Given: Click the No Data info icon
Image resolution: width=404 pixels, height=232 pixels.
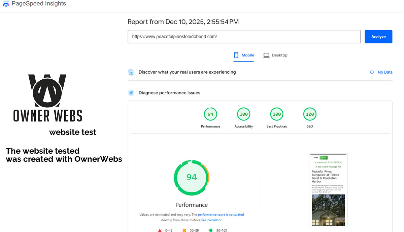Looking at the screenshot, I should 372,72.
